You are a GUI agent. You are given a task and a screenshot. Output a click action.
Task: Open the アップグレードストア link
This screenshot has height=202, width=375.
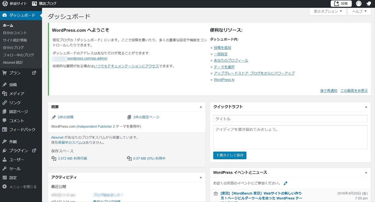[254, 73]
